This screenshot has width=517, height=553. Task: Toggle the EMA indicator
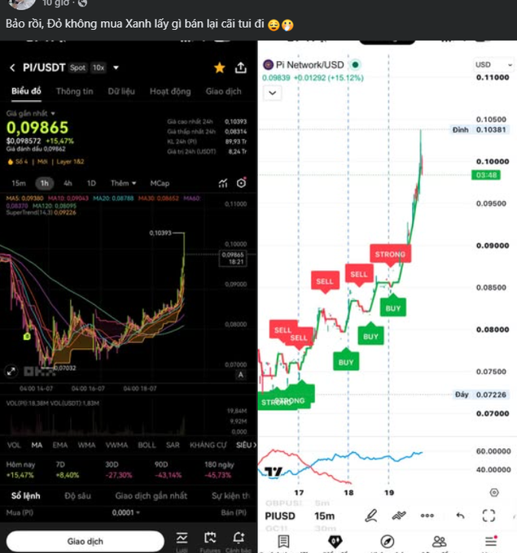60,445
